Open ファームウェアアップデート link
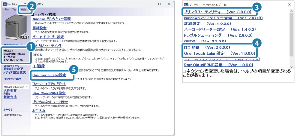 click(49, 84)
